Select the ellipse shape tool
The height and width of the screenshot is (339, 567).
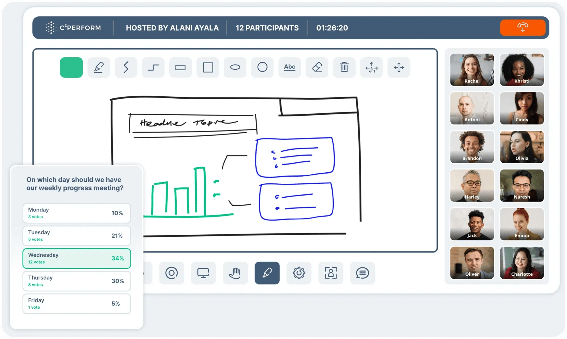(235, 67)
